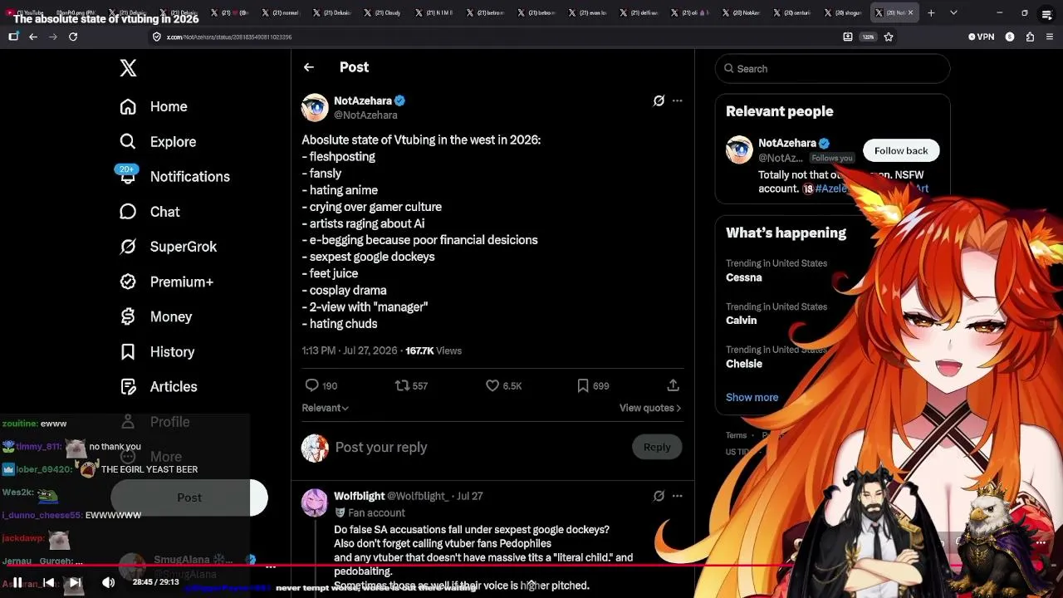Screen dimensions: 1063x598
Task: Click Follow back for NotAzehara
Action: coord(901,150)
